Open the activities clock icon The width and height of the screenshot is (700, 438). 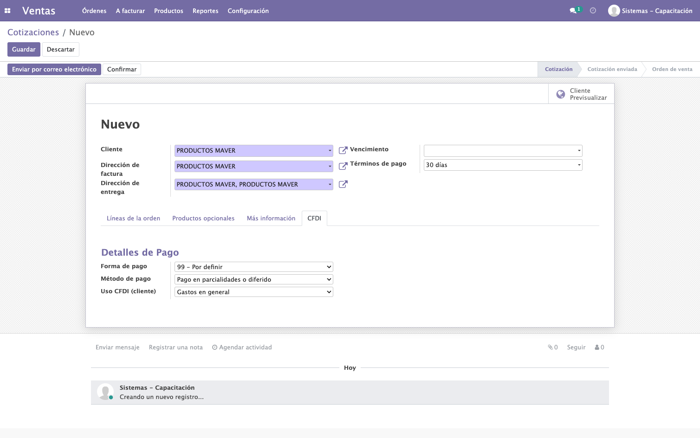(593, 11)
